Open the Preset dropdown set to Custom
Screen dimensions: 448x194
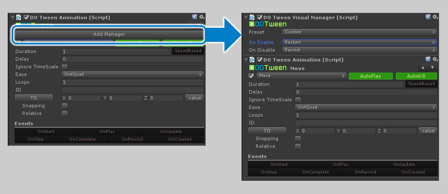pos(359,32)
